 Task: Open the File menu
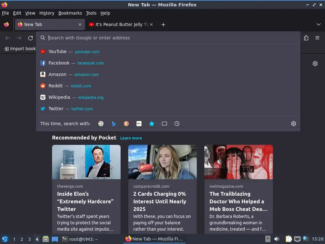pos(5,13)
